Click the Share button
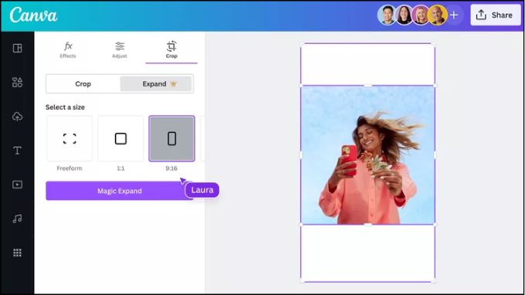 click(496, 15)
